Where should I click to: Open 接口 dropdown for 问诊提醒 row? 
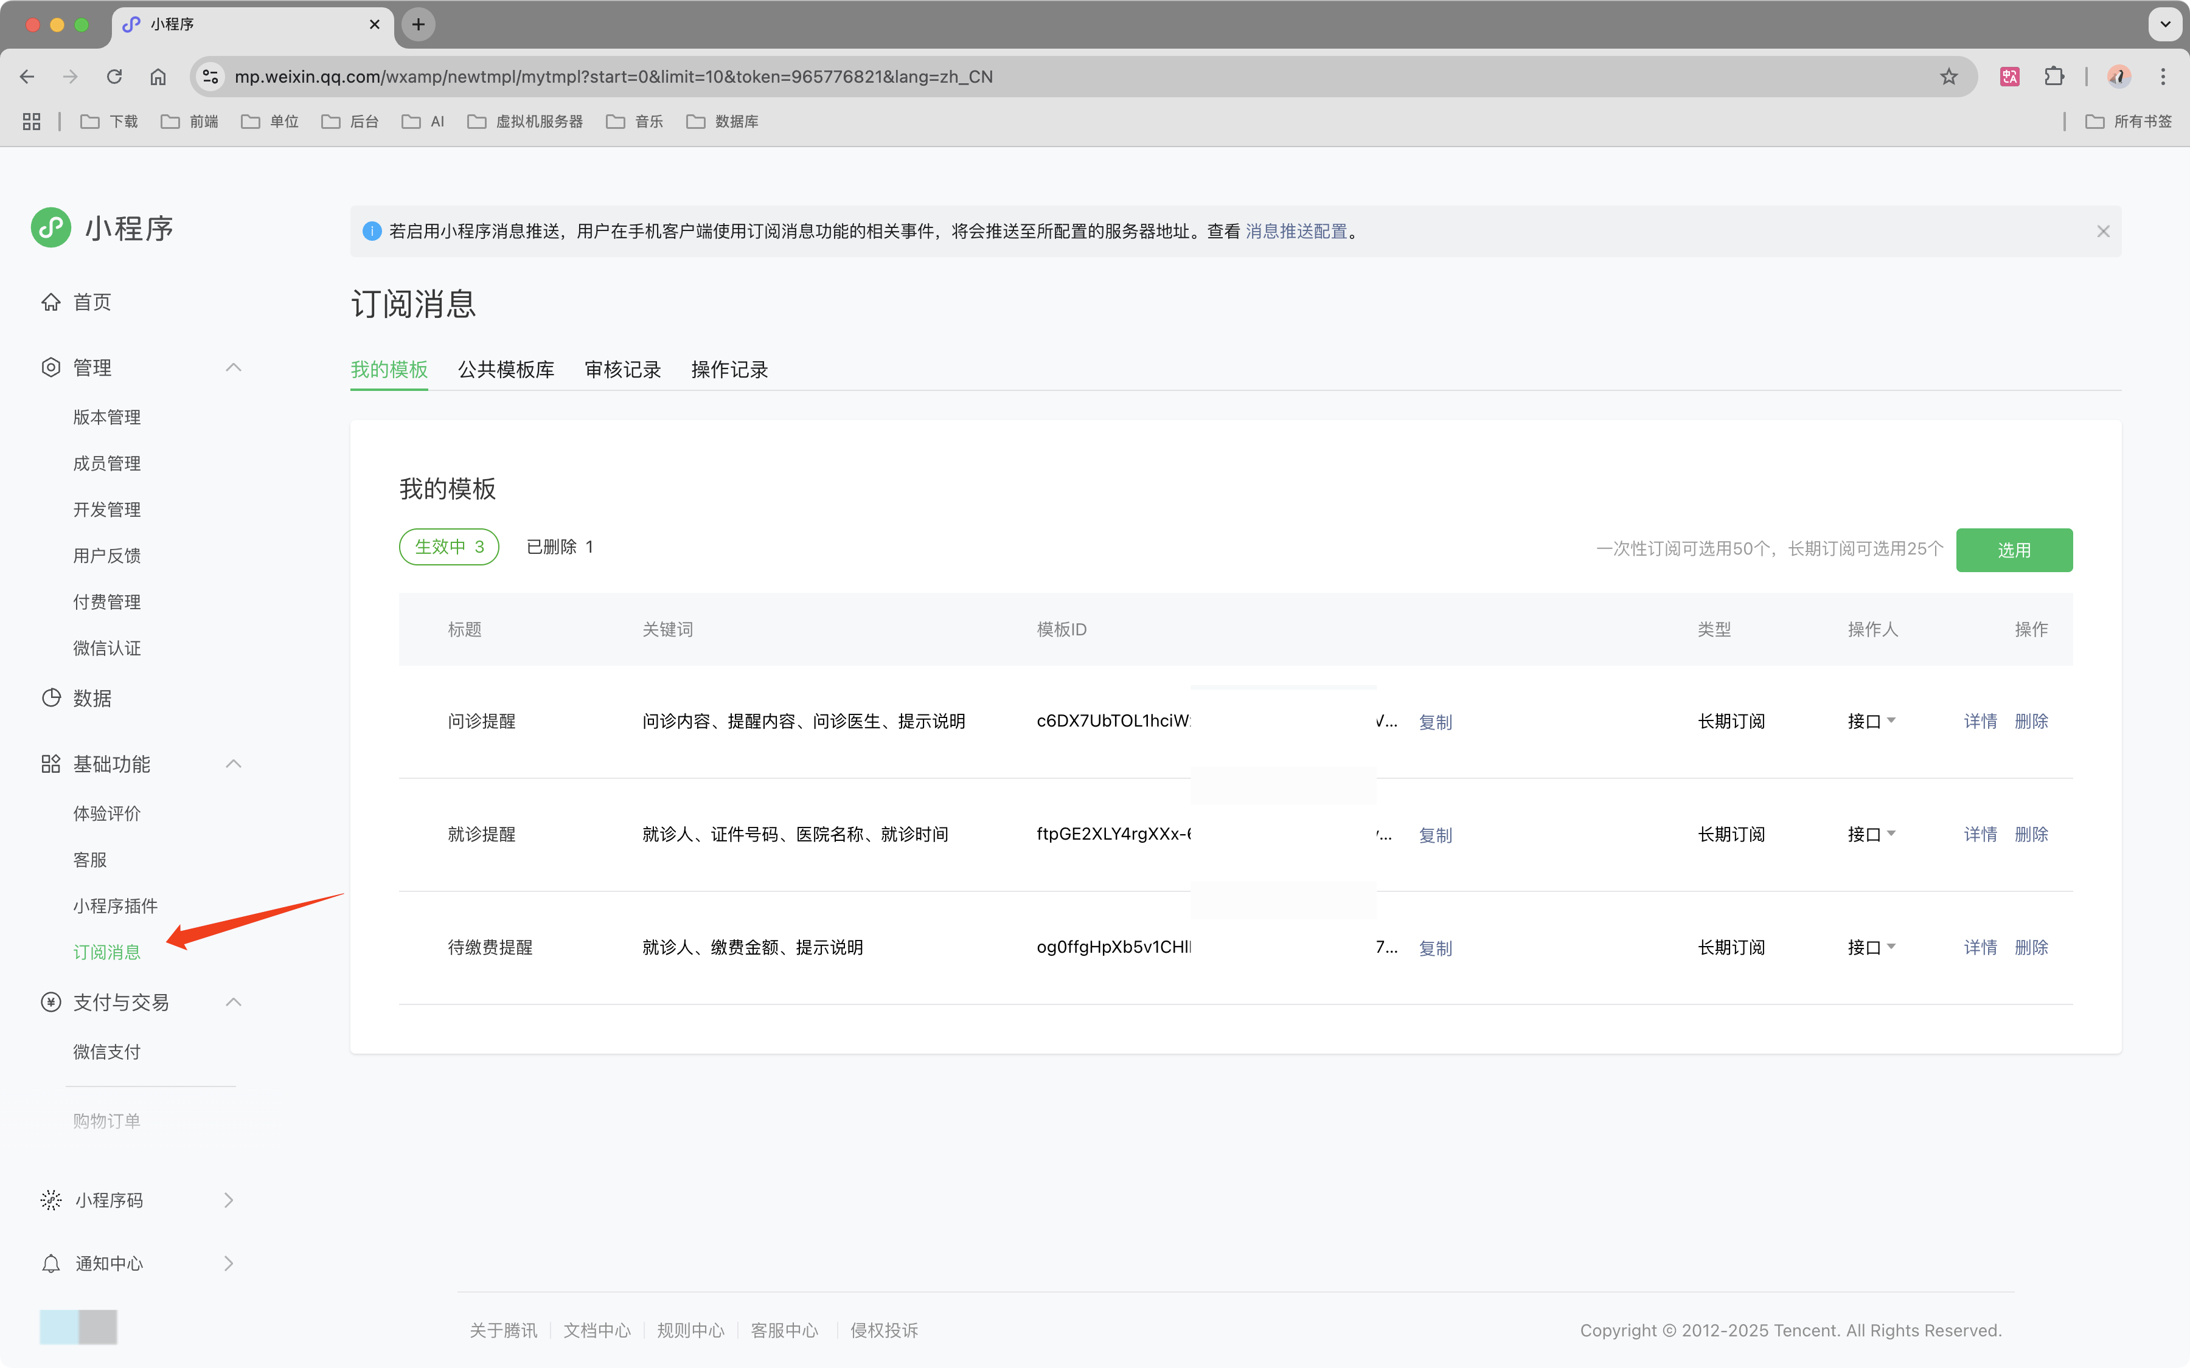coord(1871,721)
